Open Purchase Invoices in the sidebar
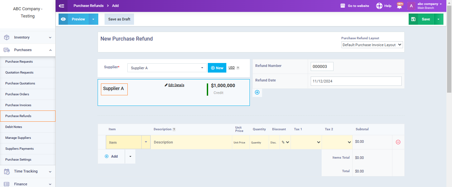The height and width of the screenshot is (187, 452). click(18, 105)
